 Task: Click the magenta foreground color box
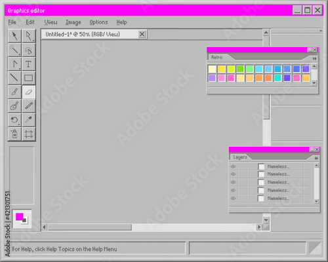tap(19, 217)
